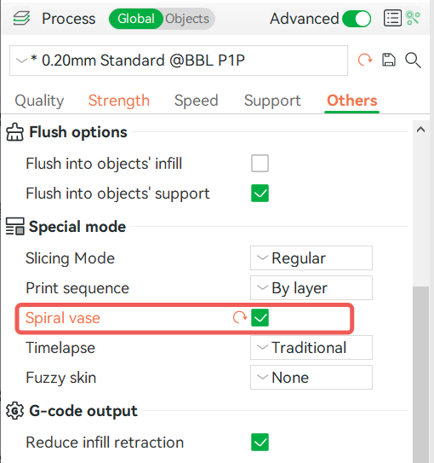The width and height of the screenshot is (434, 463).
Task: Click the Process layers icon
Action: tap(21, 18)
